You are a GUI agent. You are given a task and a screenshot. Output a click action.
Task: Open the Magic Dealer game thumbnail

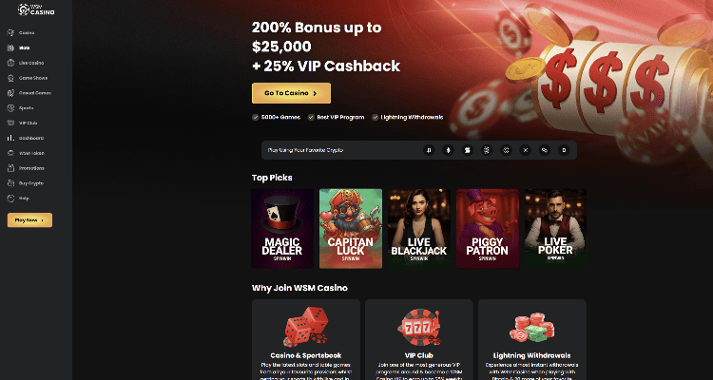click(x=282, y=229)
